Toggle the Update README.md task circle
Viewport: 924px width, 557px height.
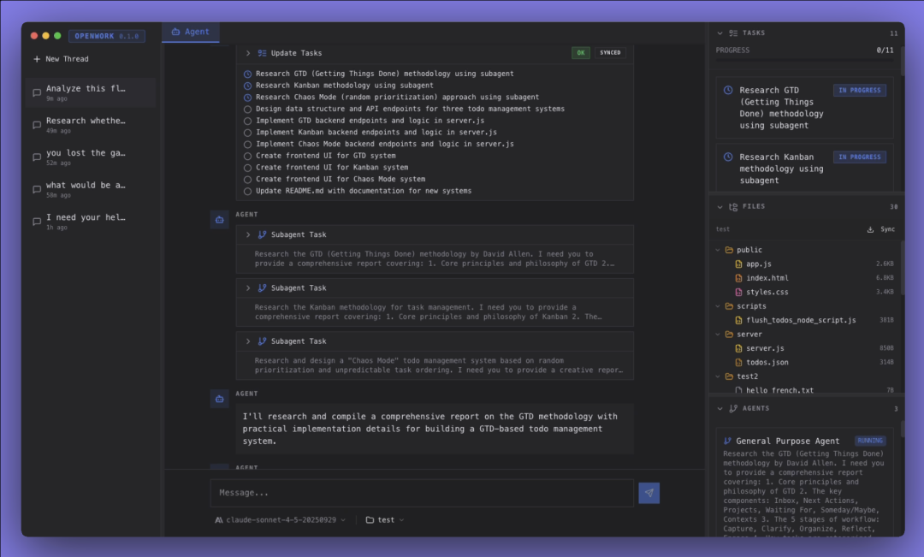coord(248,191)
